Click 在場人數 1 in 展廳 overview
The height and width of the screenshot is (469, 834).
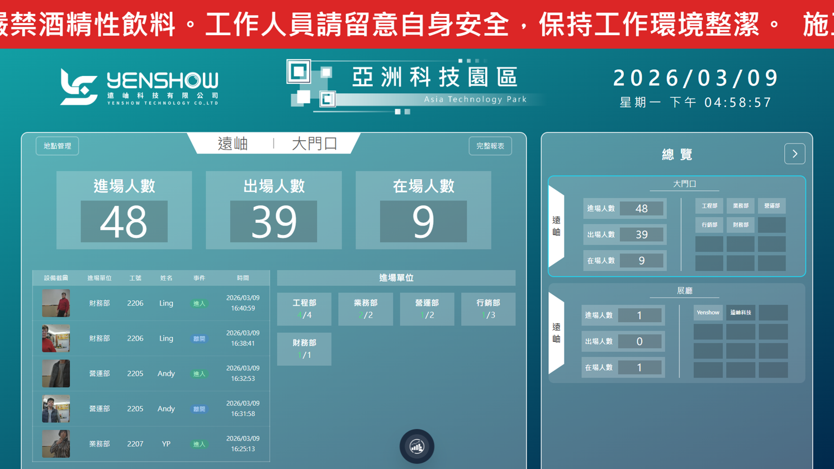pyautogui.click(x=623, y=368)
